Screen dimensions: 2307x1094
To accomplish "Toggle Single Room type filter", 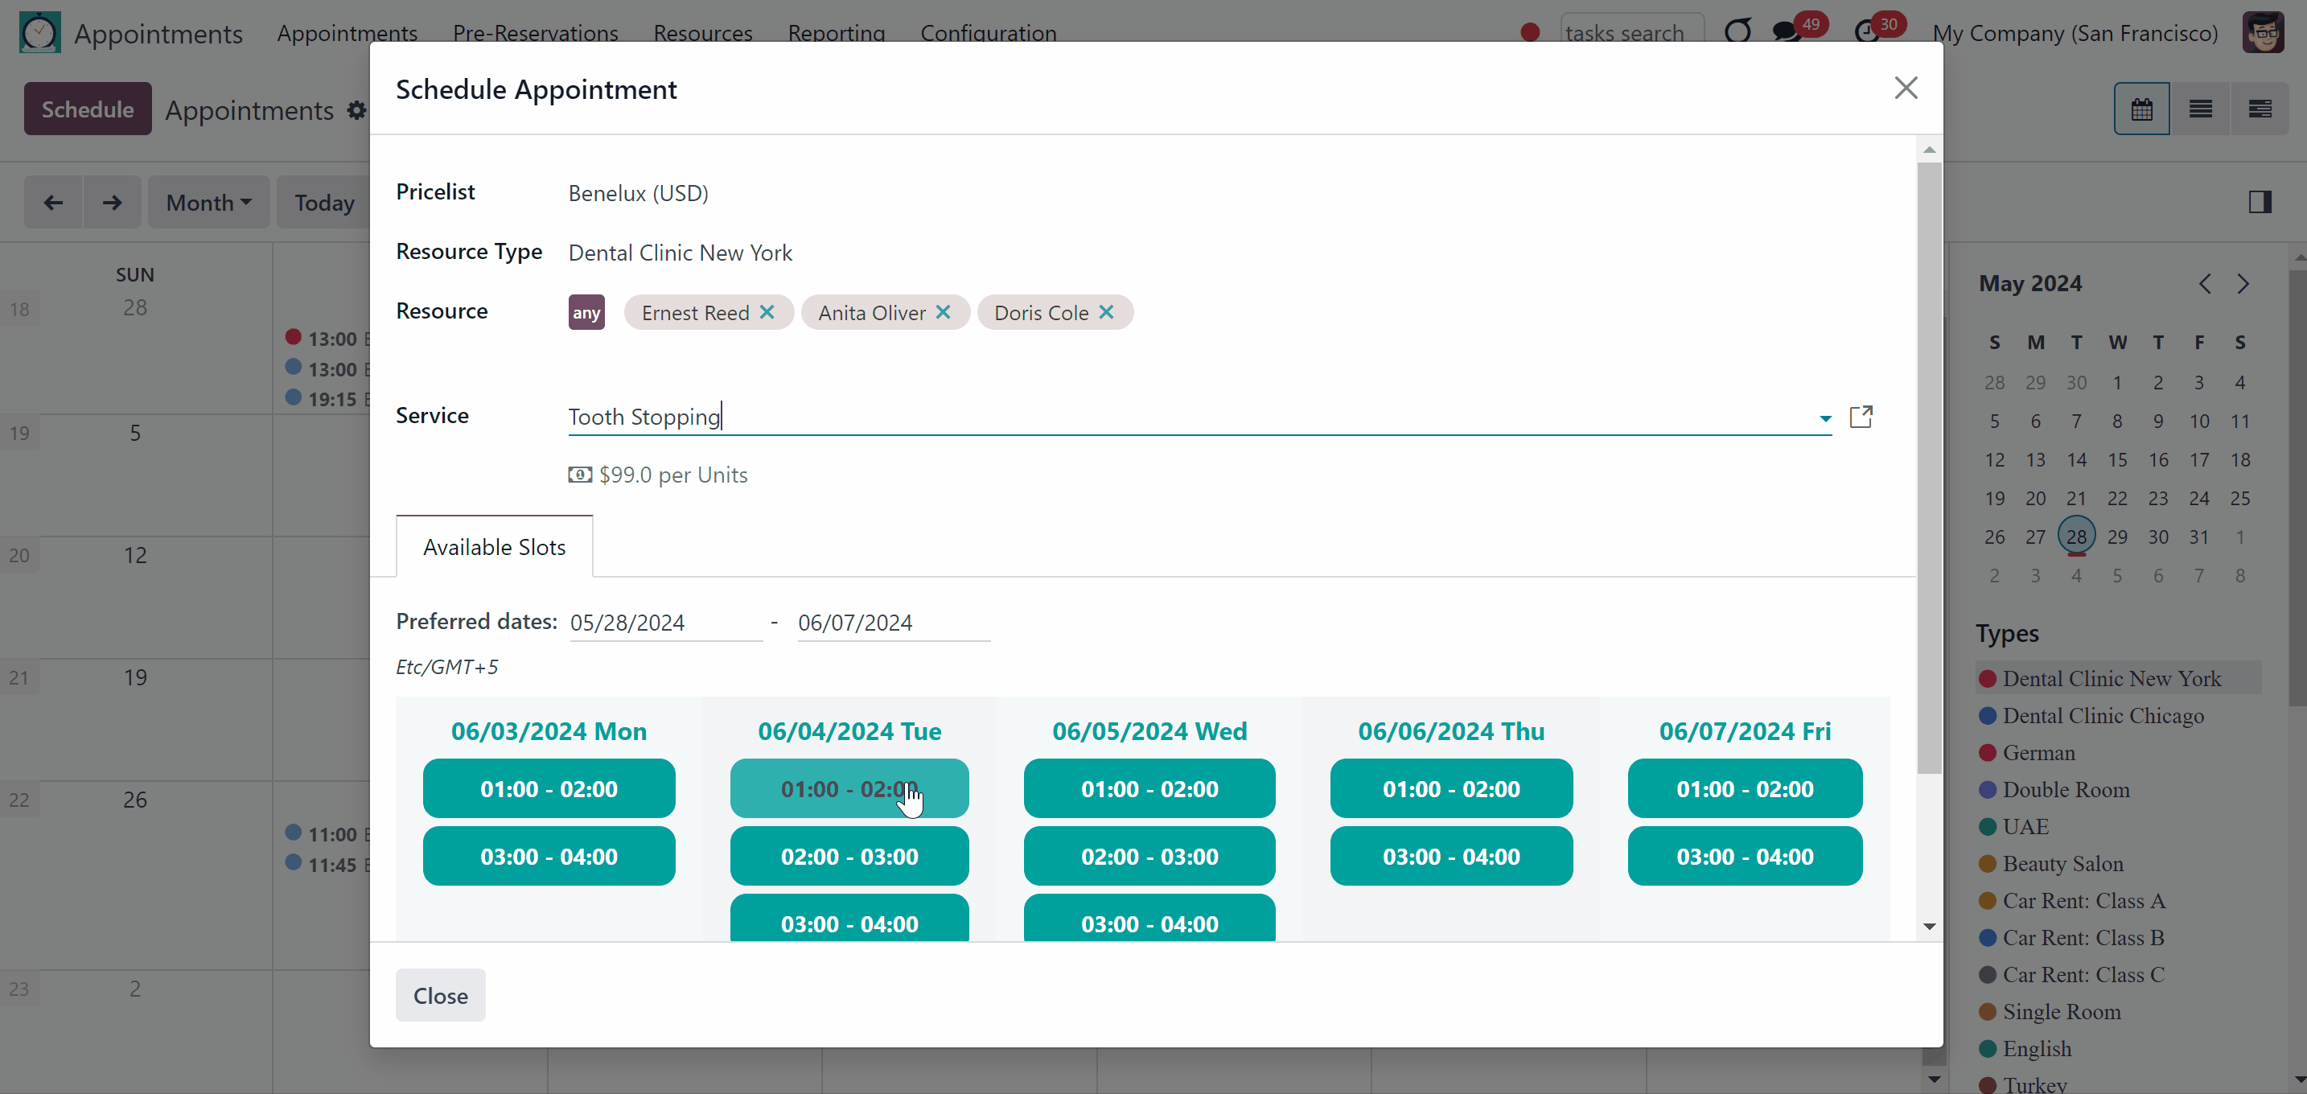I will [x=2061, y=1012].
